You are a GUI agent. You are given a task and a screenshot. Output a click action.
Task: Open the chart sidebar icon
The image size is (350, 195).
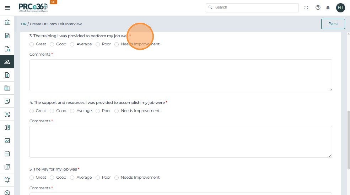coord(7,140)
